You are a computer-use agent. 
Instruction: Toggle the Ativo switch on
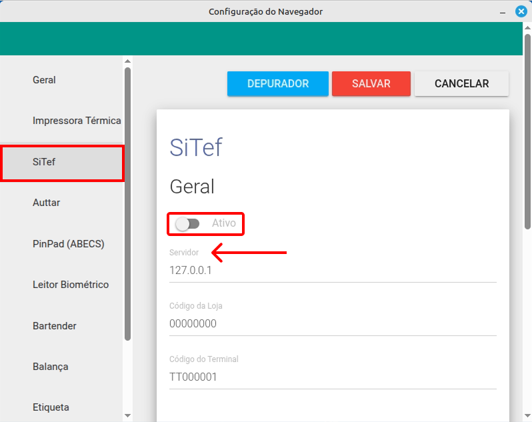tap(187, 224)
